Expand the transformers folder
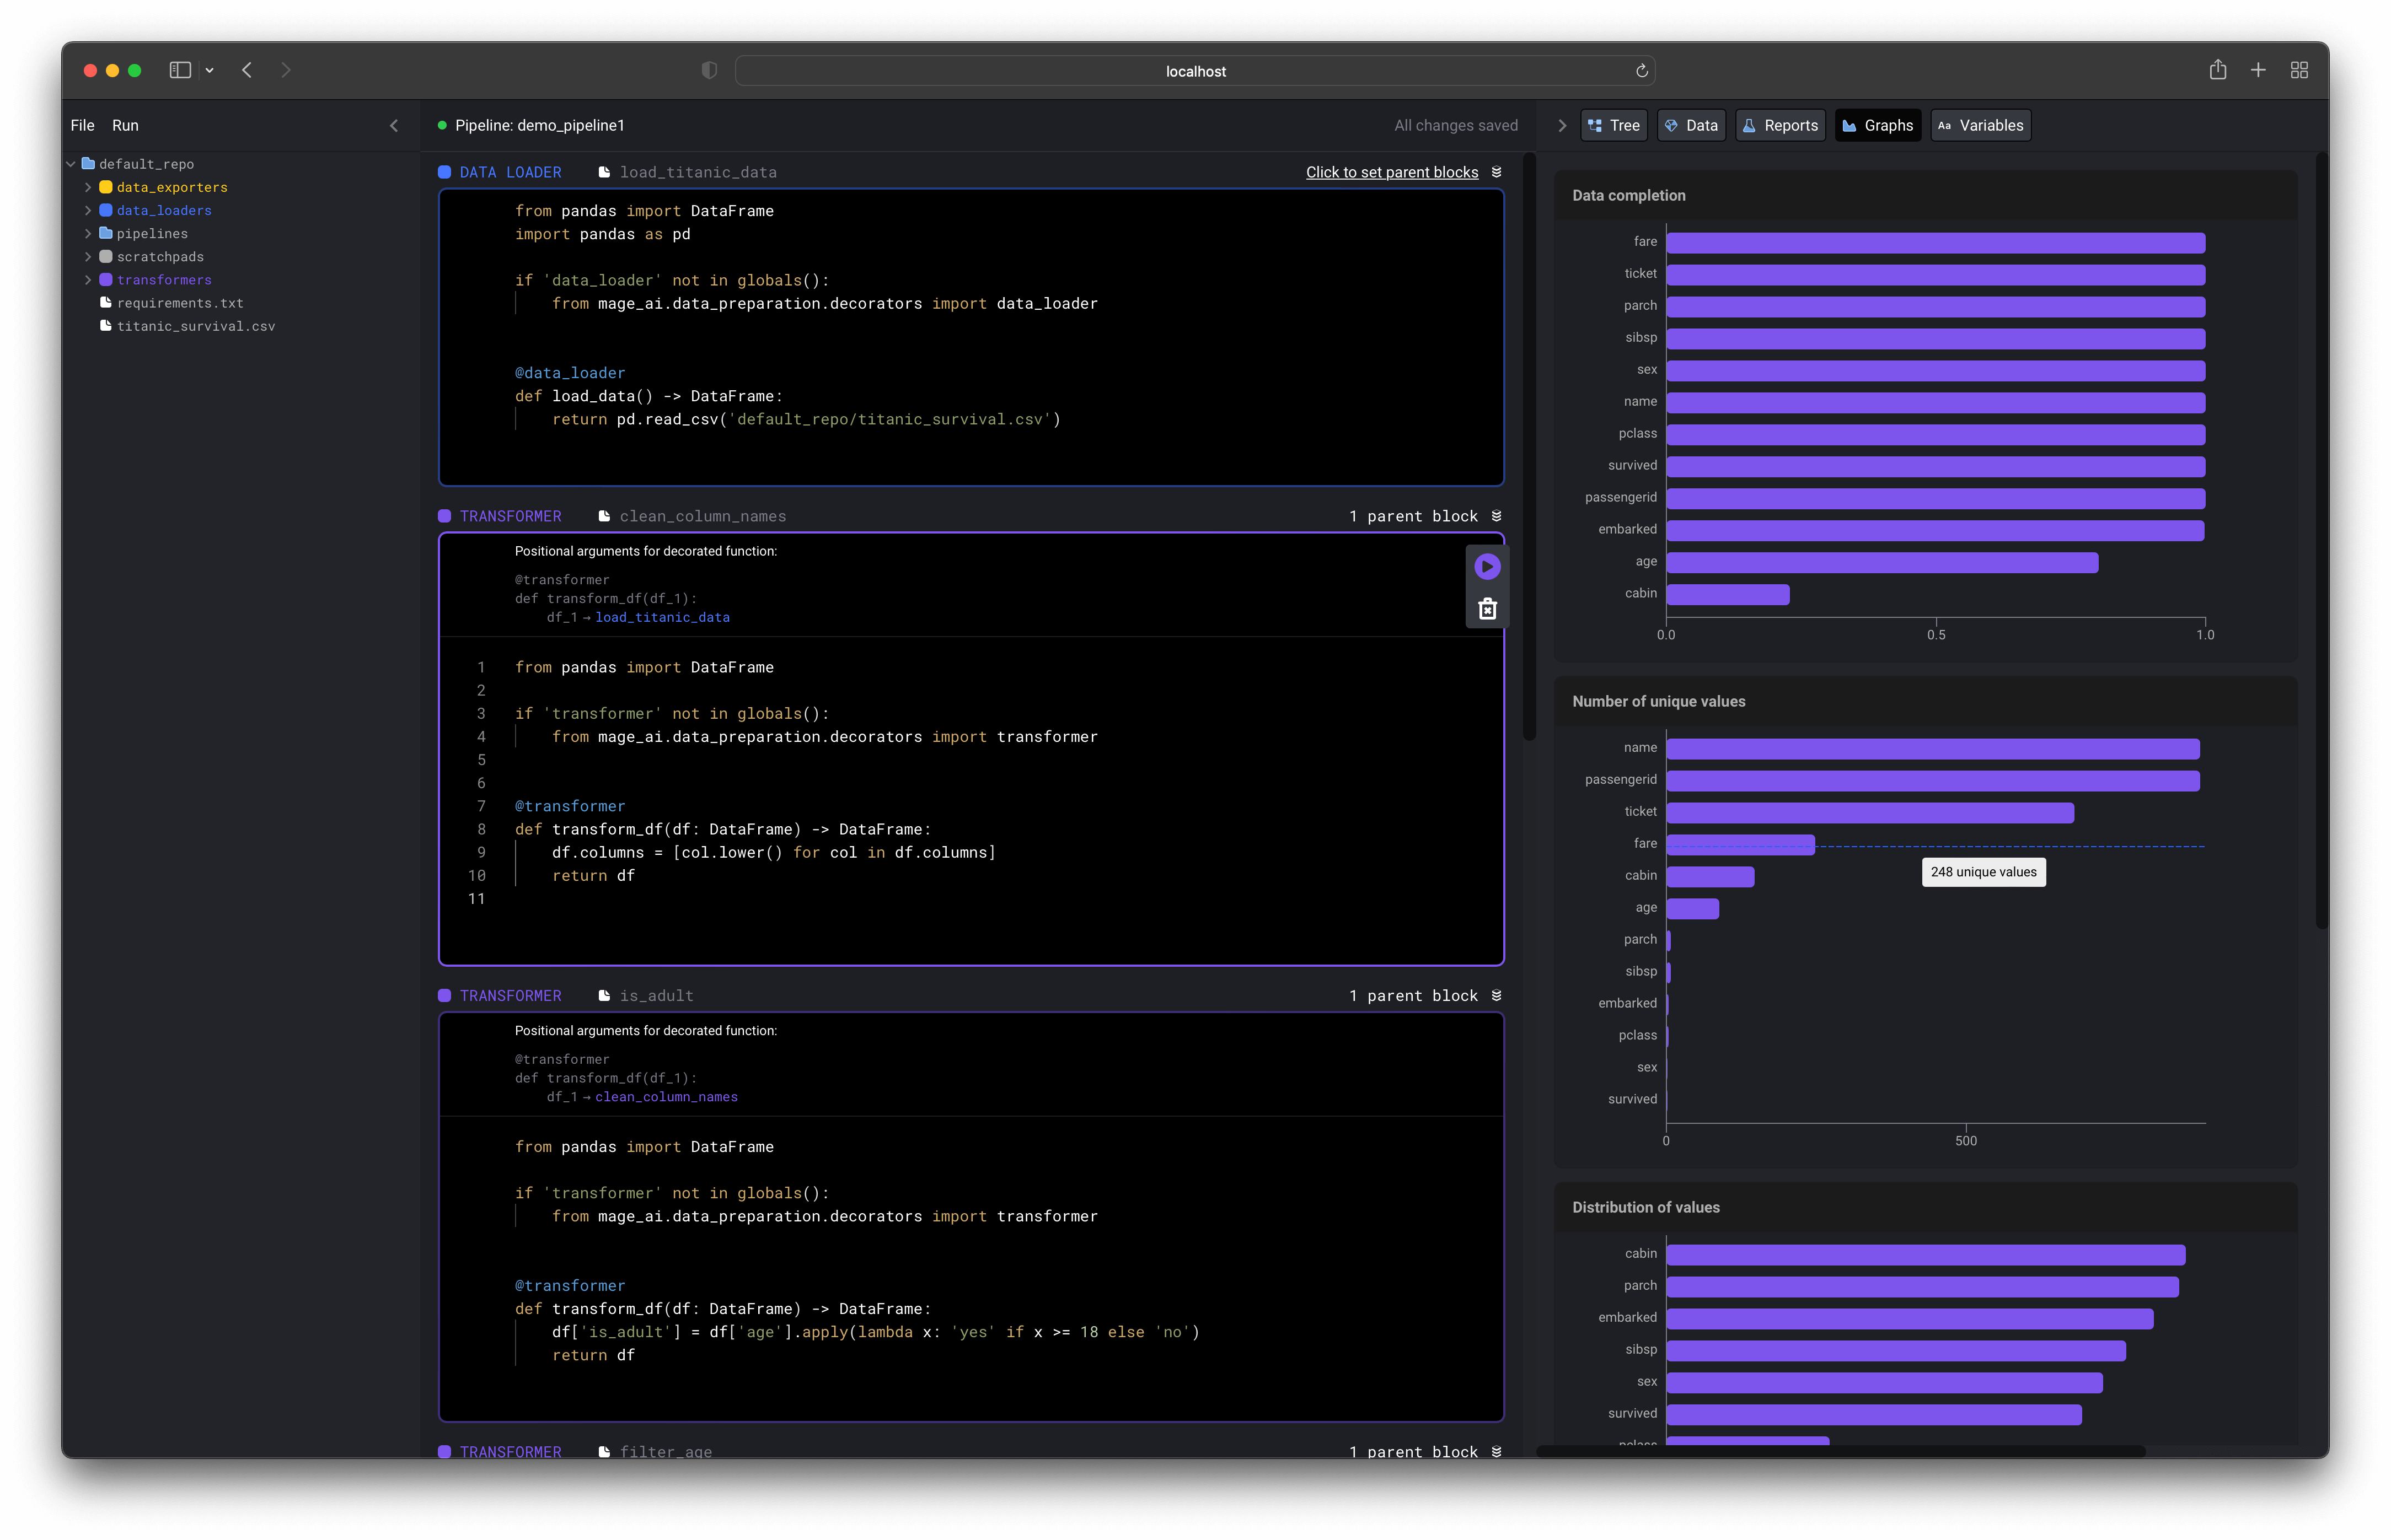The image size is (2391, 1540). tap(88, 280)
